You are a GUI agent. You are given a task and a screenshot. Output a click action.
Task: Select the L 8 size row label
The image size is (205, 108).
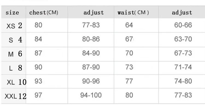click(16, 68)
